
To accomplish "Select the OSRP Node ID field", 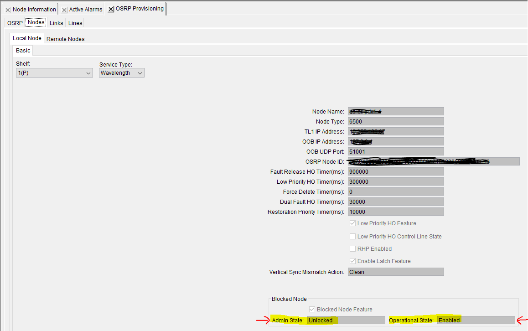I will tap(434, 162).
